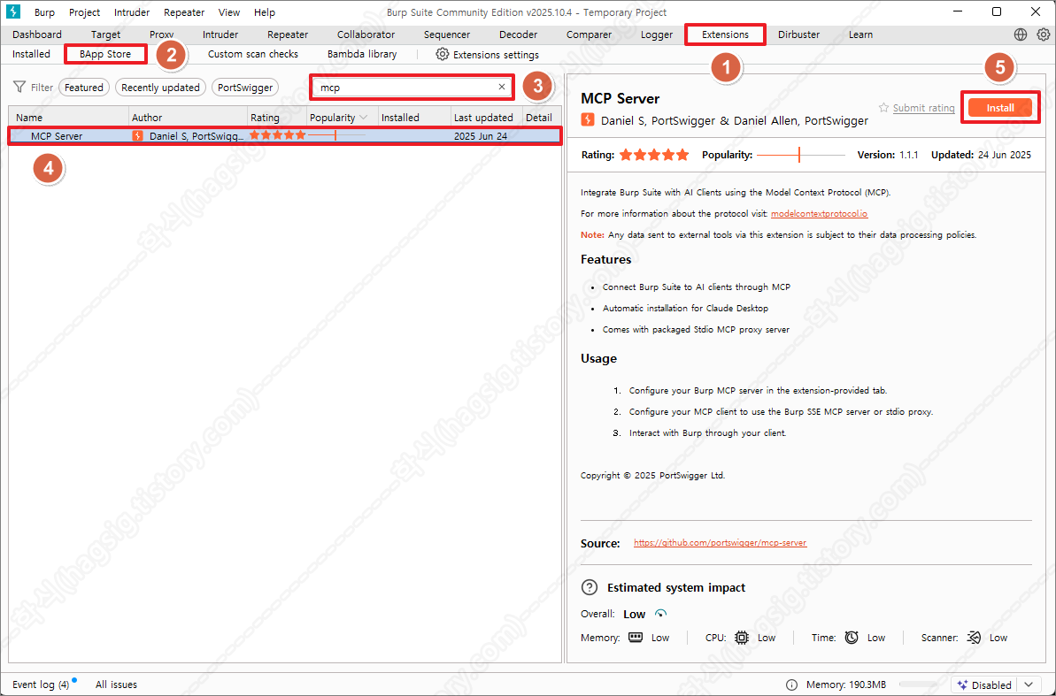Open the View menu
Viewport: 1056px width, 696px height.
click(229, 12)
